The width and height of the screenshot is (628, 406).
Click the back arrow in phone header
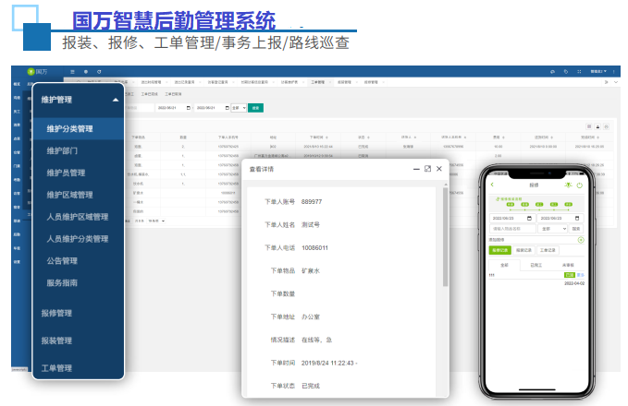[493, 185]
